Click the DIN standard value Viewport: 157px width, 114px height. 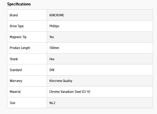pos(52,70)
